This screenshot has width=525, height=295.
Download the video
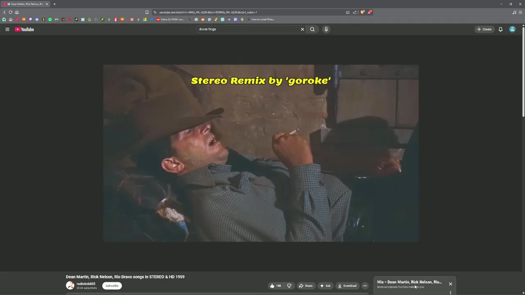(347, 286)
